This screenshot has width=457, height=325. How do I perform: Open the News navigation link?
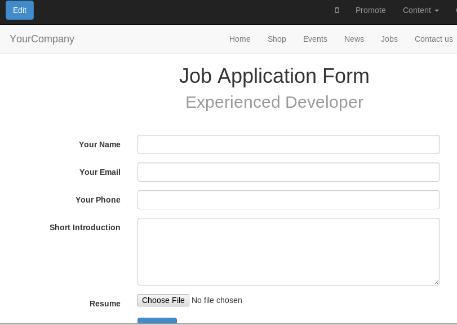pyautogui.click(x=354, y=39)
